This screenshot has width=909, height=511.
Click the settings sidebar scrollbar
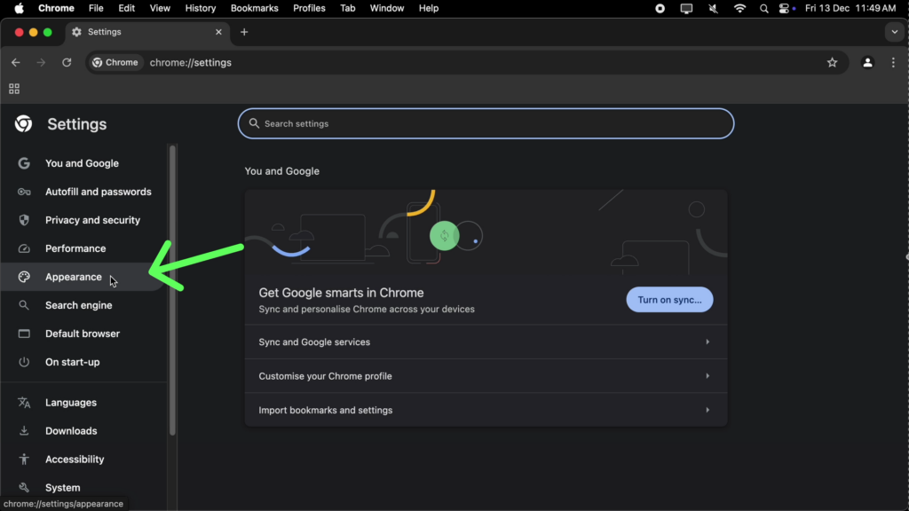click(172, 290)
